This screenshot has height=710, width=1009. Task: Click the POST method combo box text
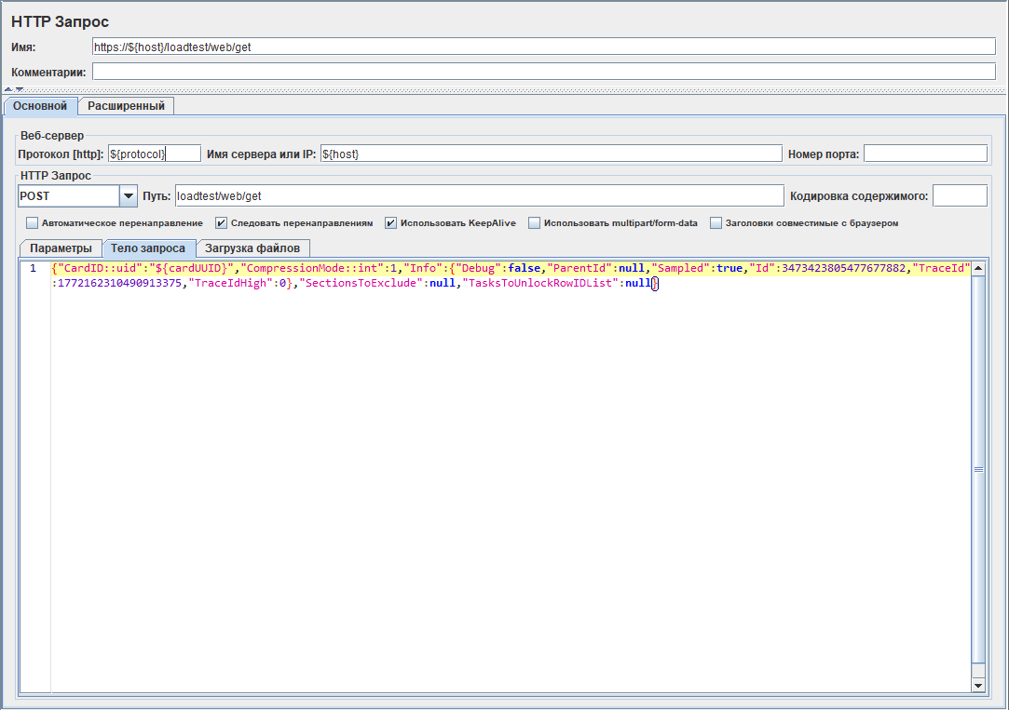pyautogui.click(x=69, y=196)
